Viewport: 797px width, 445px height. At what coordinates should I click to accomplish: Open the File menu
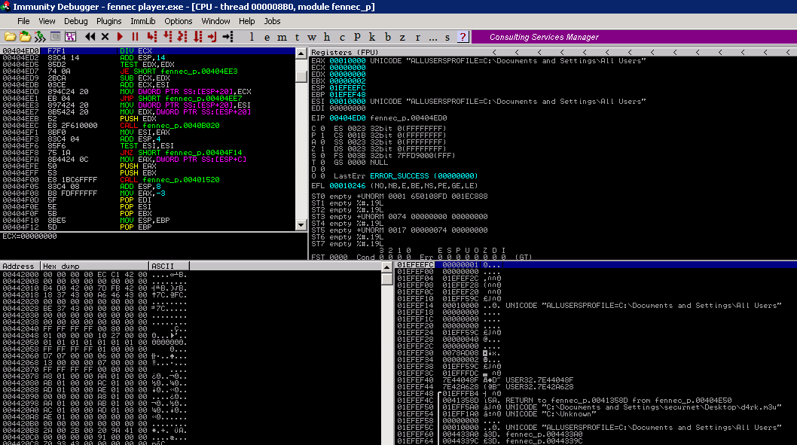tap(23, 21)
